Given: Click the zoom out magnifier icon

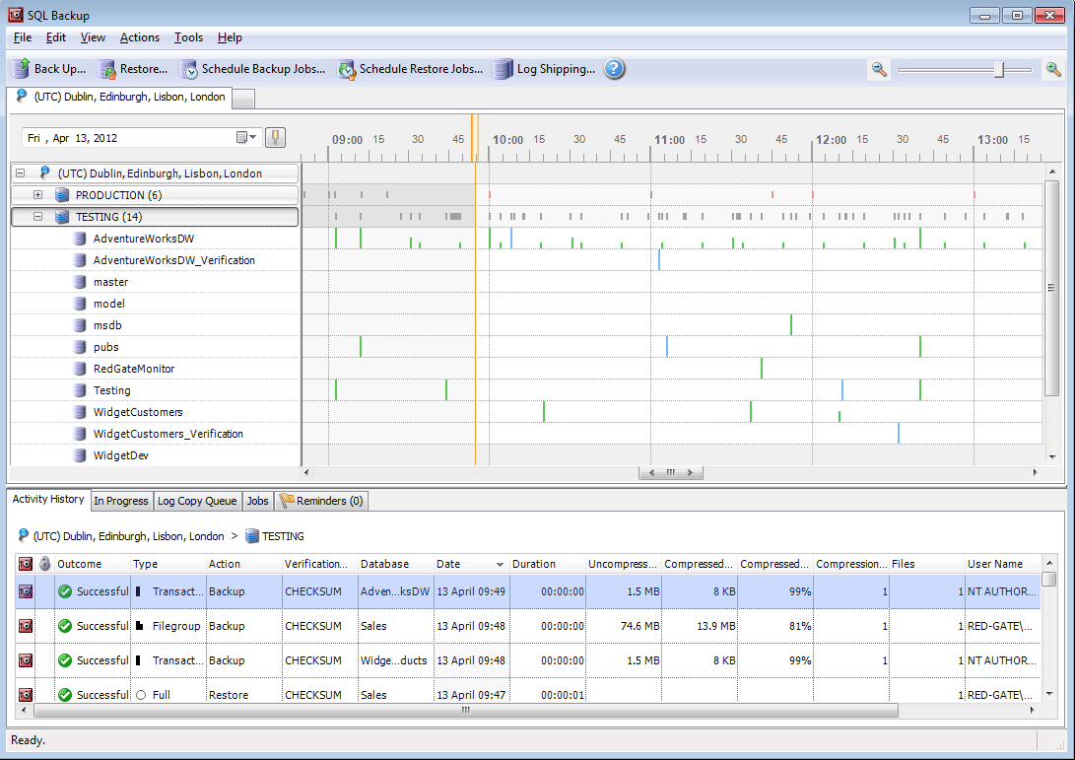Looking at the screenshot, I should pos(879,69).
